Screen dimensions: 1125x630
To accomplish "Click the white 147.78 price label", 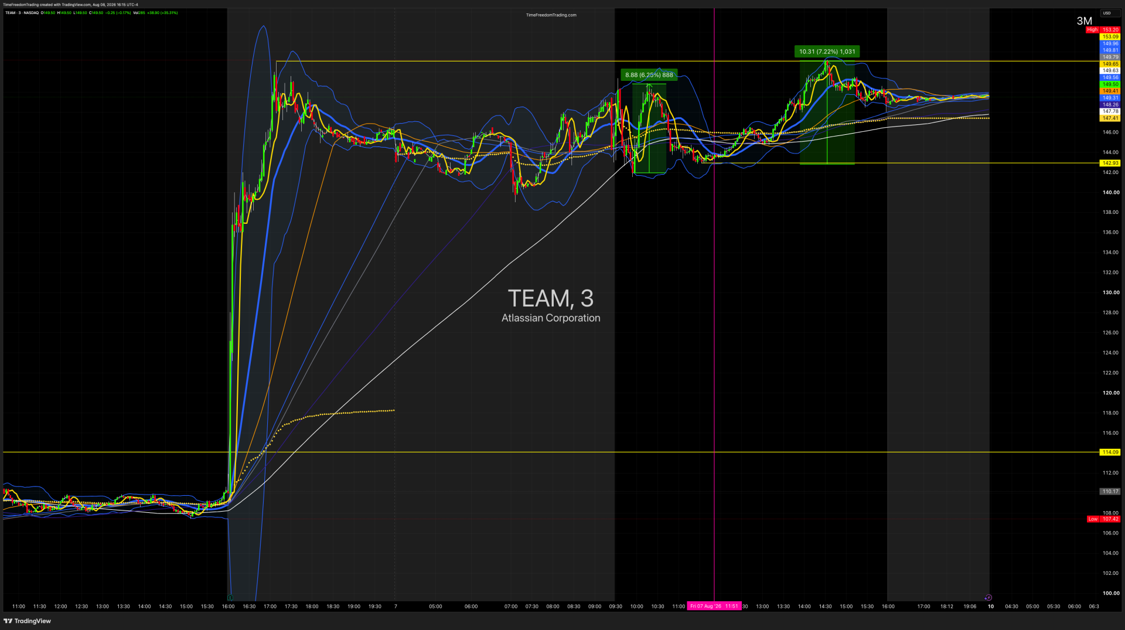I will coord(1110,111).
